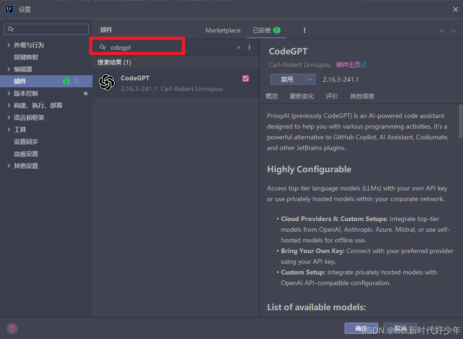Screen dimensions: 463x339
Task: Select 高级设置 in settings tree
Action: coord(26,154)
